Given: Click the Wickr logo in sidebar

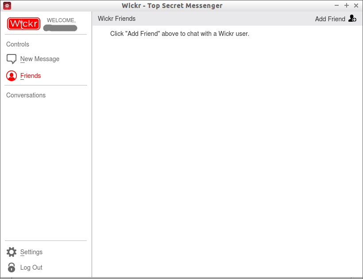Looking at the screenshot, I should [23, 23].
